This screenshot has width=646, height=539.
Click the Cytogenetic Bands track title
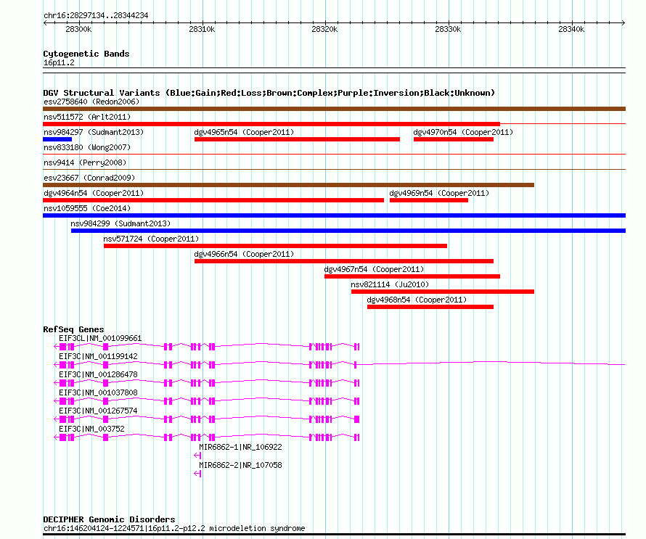click(x=86, y=54)
